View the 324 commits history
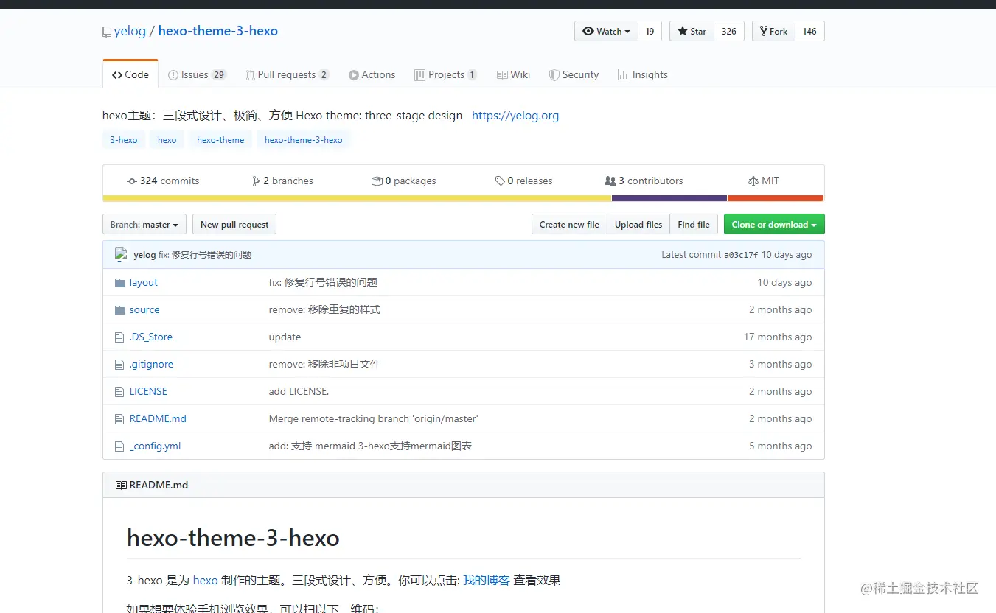 click(163, 181)
